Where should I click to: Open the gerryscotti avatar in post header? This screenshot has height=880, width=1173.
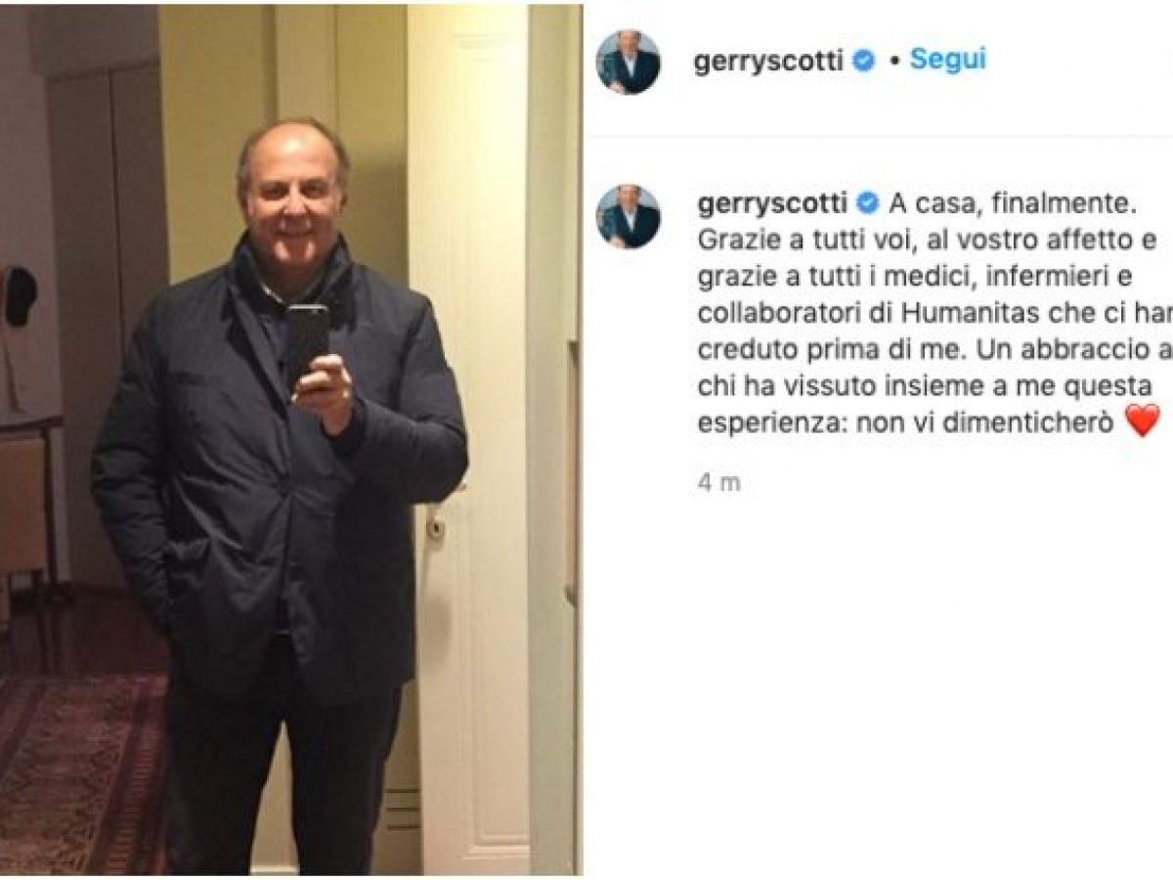point(629,62)
